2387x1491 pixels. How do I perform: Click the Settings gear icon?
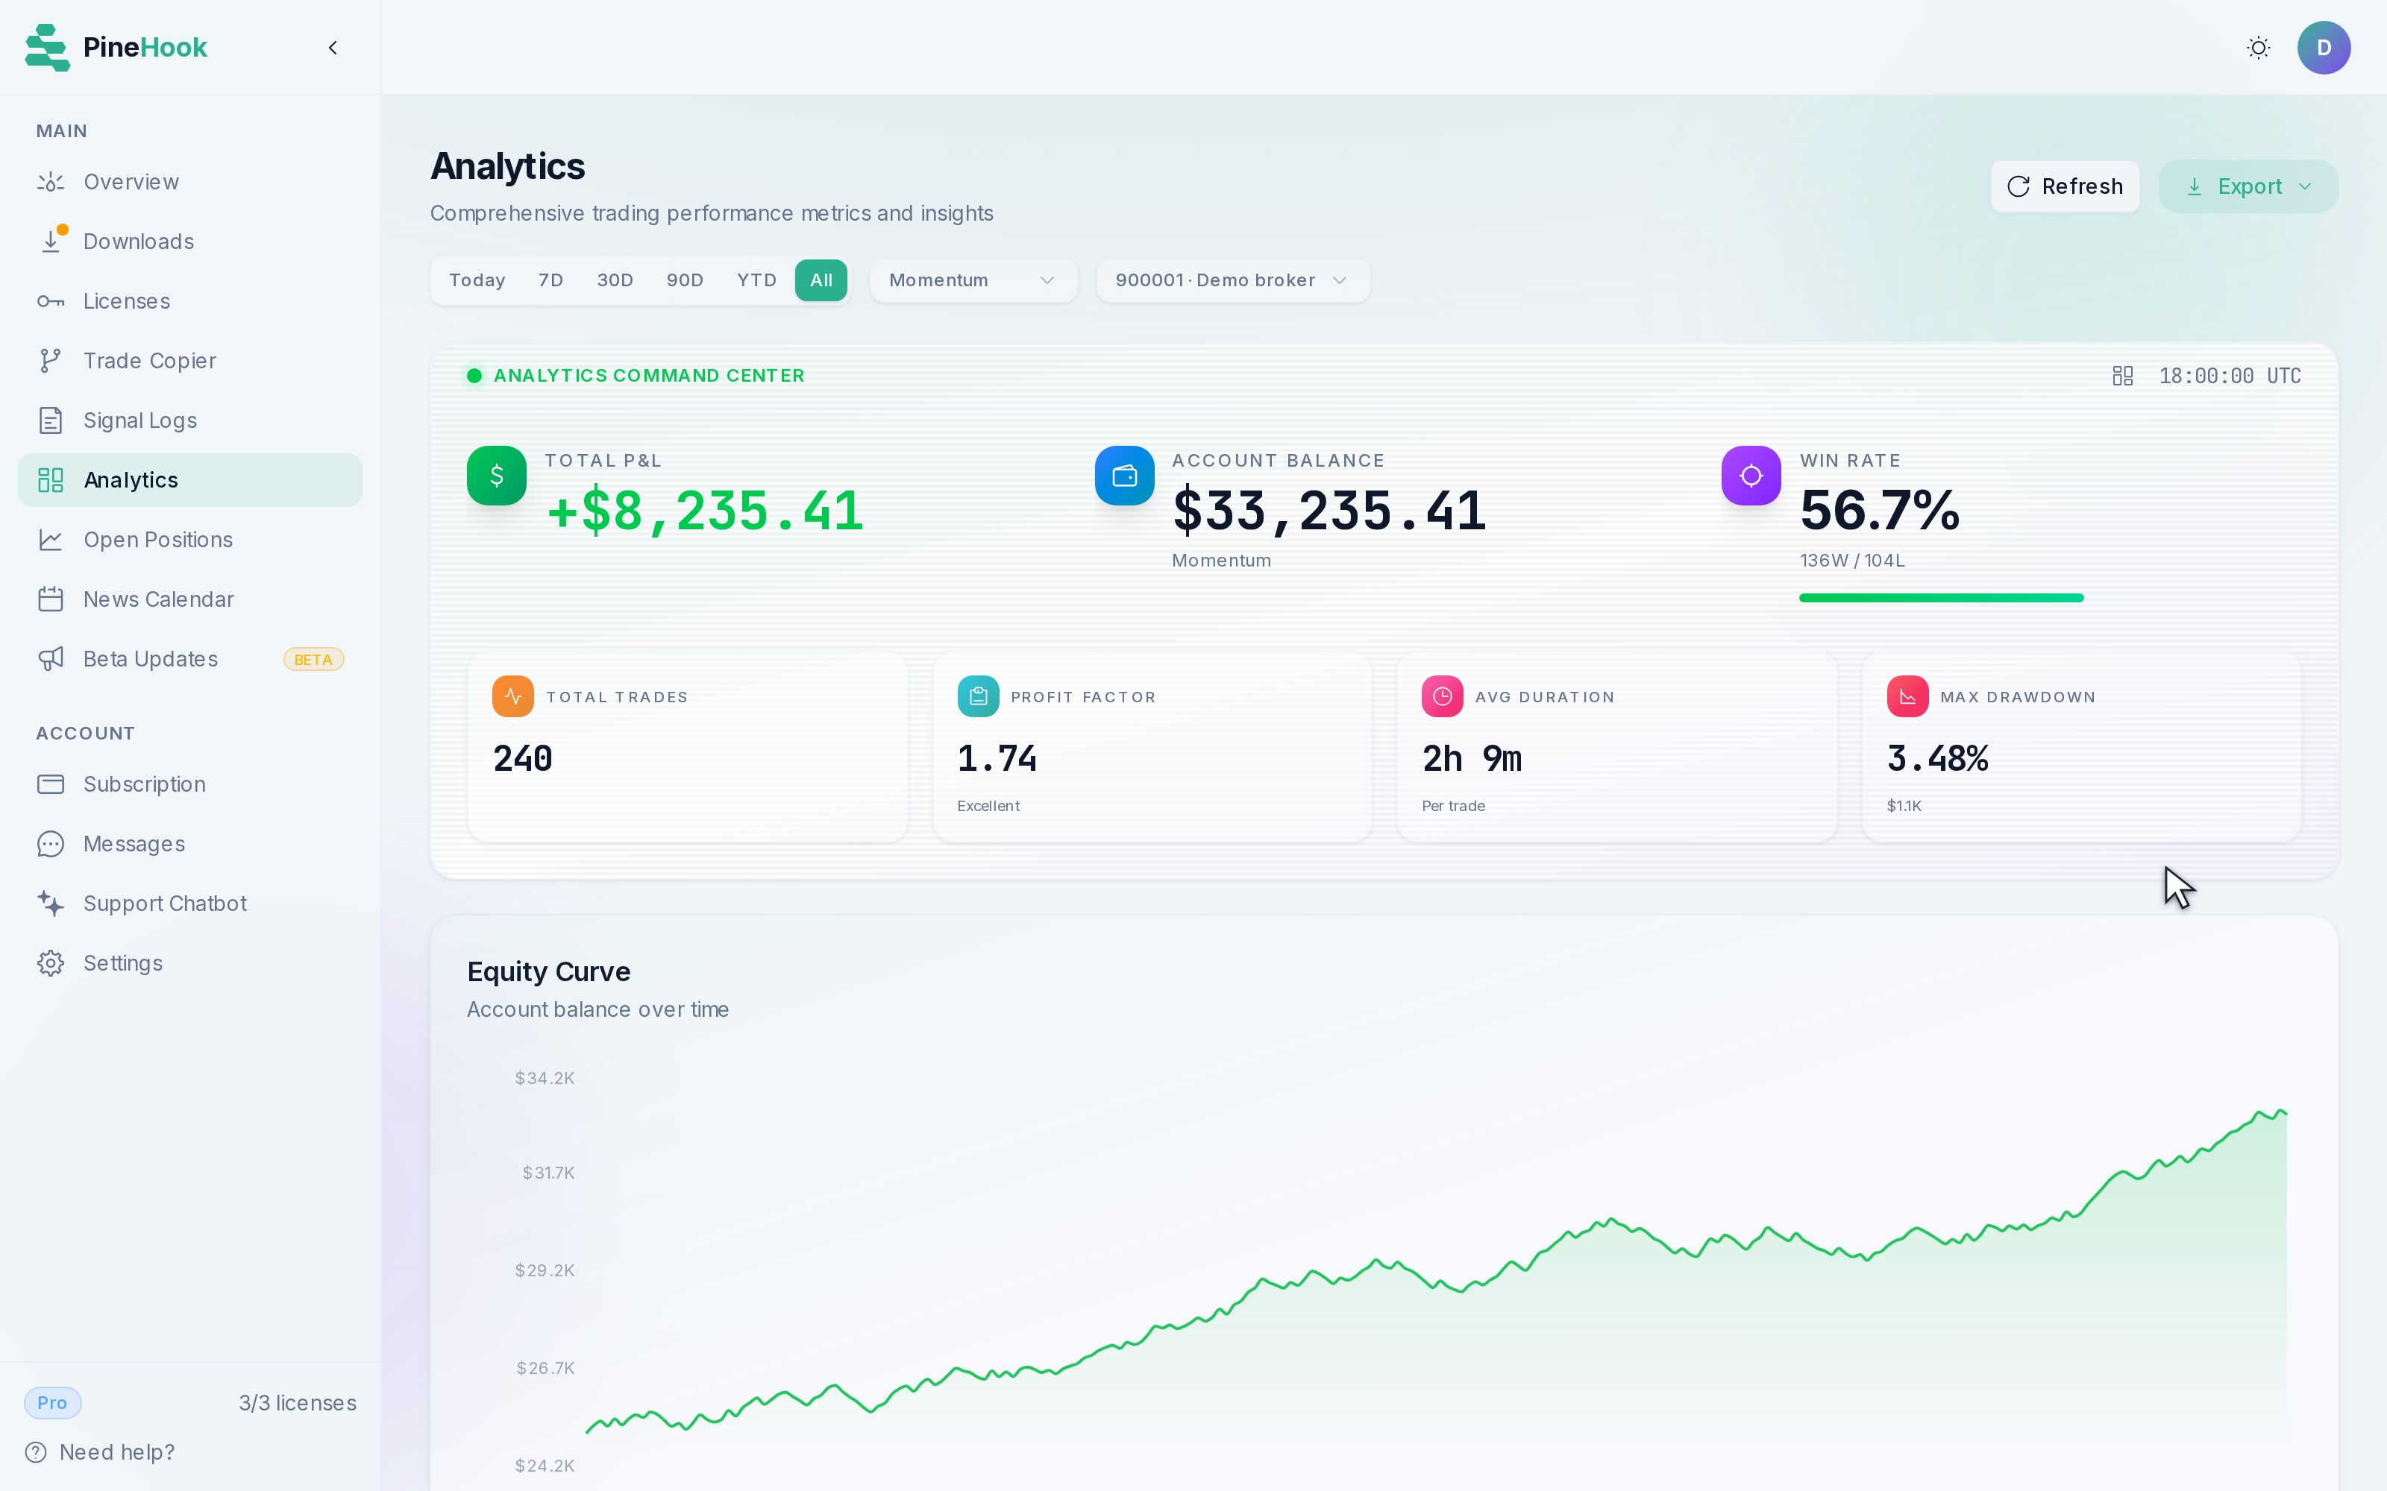coord(50,963)
